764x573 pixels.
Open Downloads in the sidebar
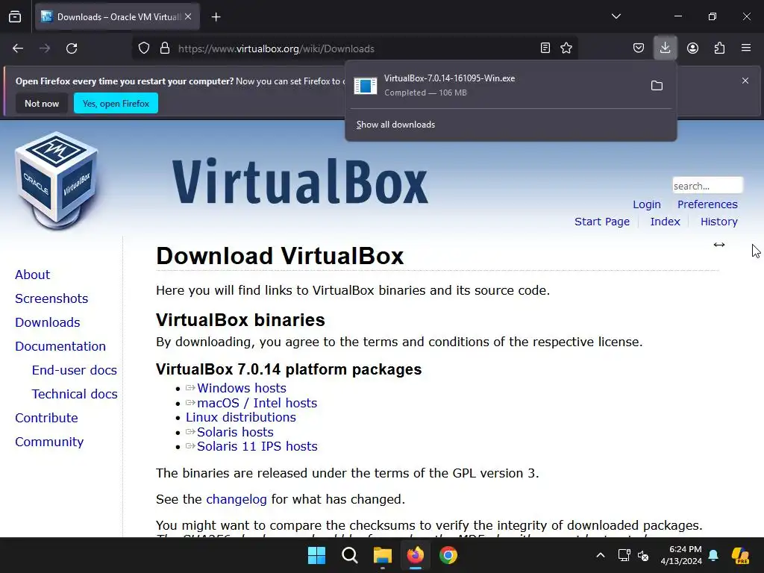coord(47,322)
